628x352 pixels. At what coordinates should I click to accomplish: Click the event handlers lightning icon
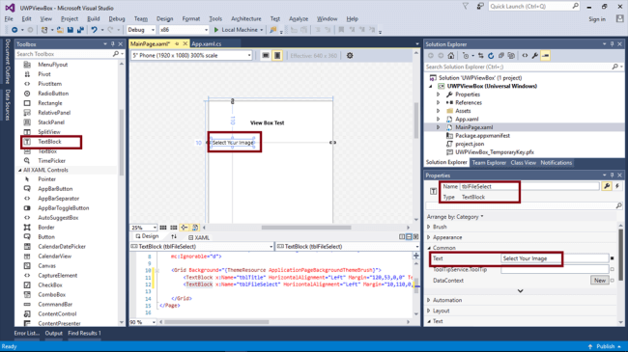tap(617, 186)
